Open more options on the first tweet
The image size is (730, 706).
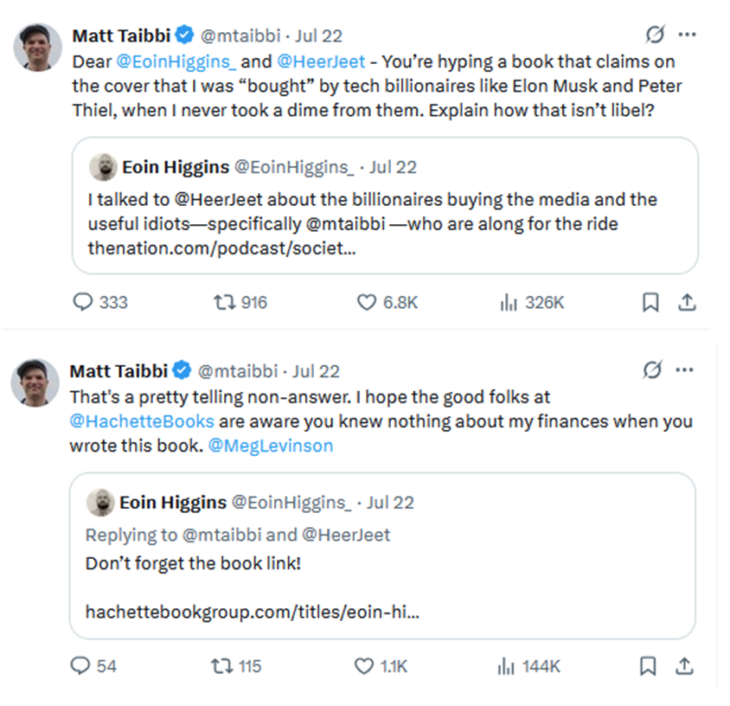(x=687, y=35)
